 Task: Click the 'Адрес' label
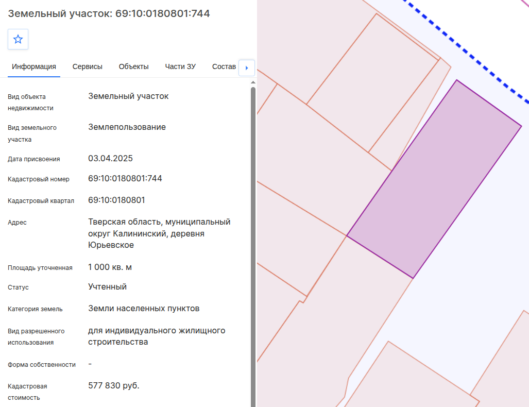(x=17, y=223)
